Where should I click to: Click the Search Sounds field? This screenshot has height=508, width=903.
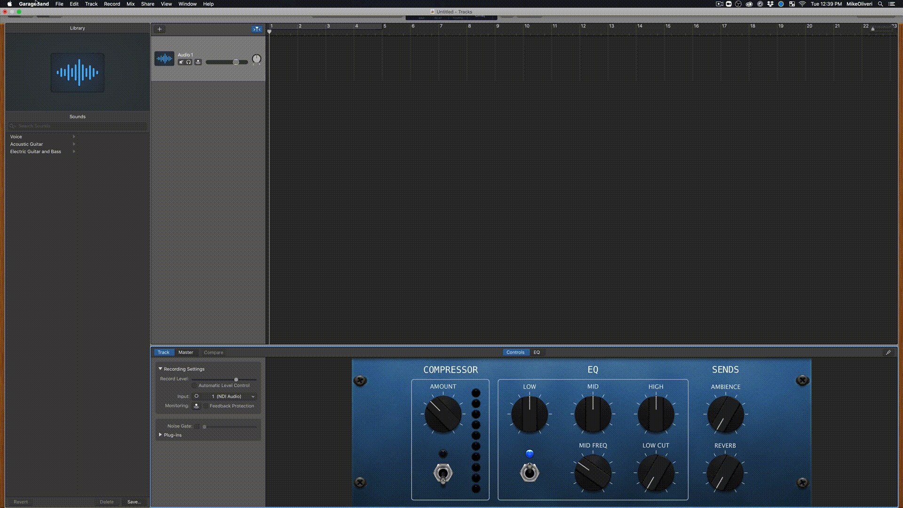coord(78,126)
